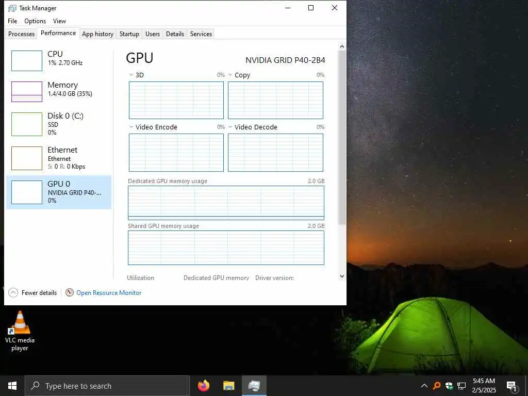The image size is (528, 396).
Task: Select the Disk 0 (C:) thumbnail graph
Action: [27, 124]
